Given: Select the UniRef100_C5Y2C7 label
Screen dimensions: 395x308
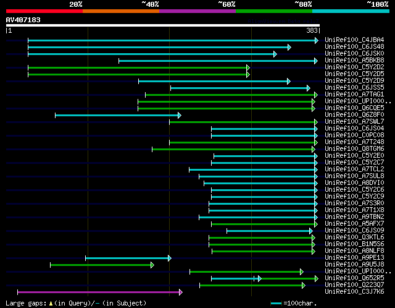Looking at the screenshot, I should click(354, 163).
